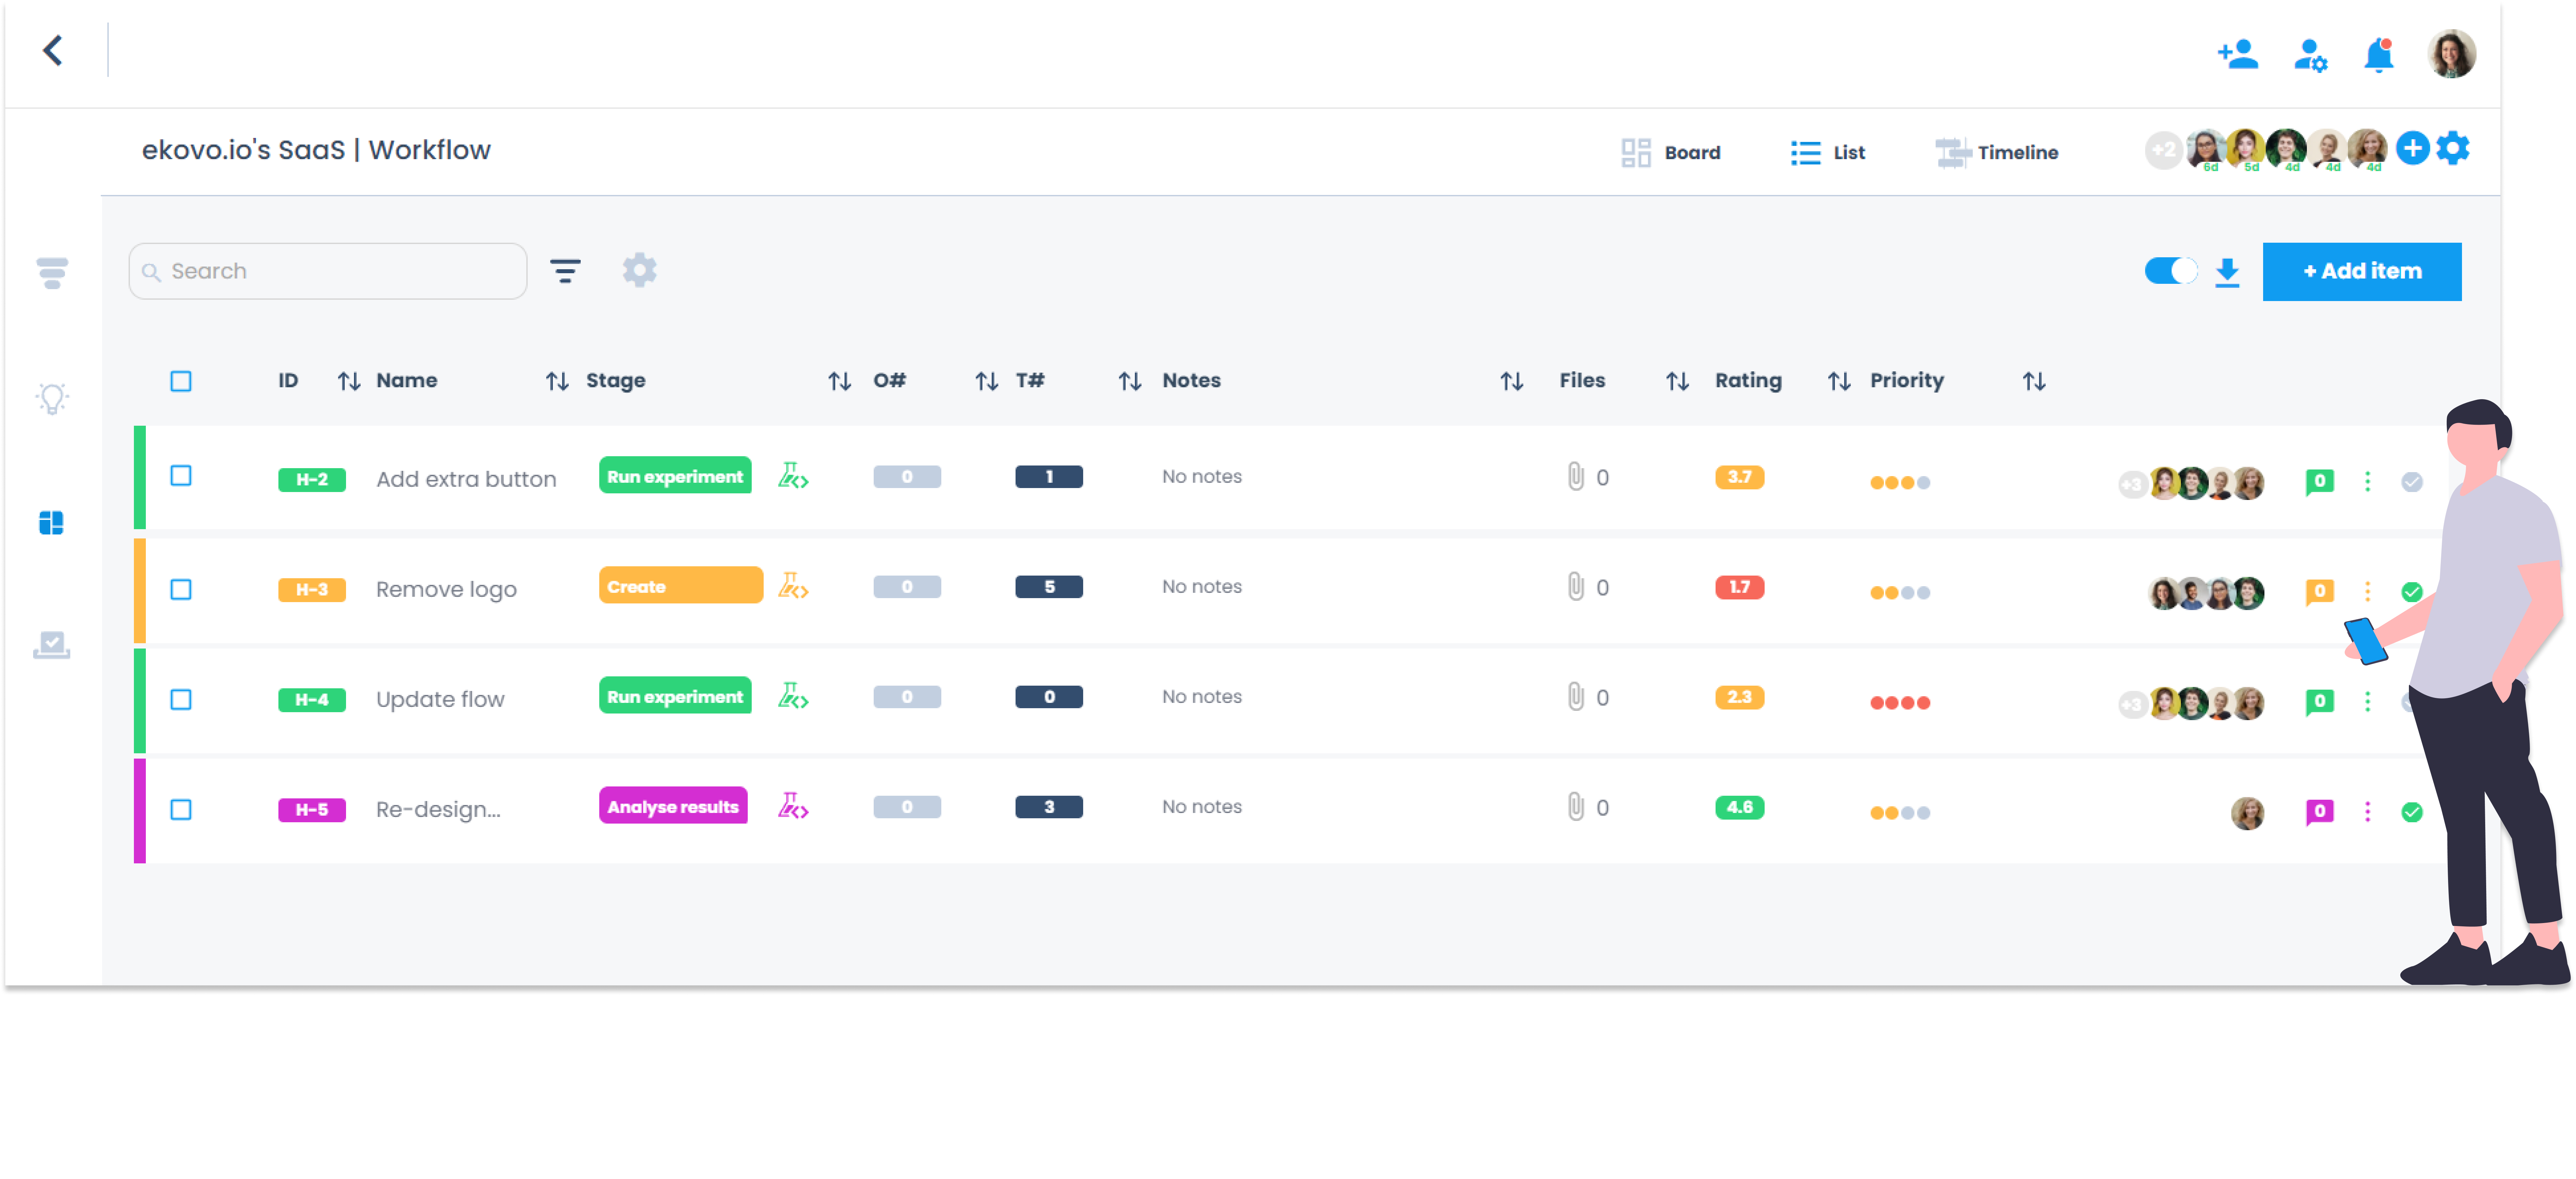The height and width of the screenshot is (1179, 2576).
Task: Select the checkbox for H-4 row
Action: 181,700
